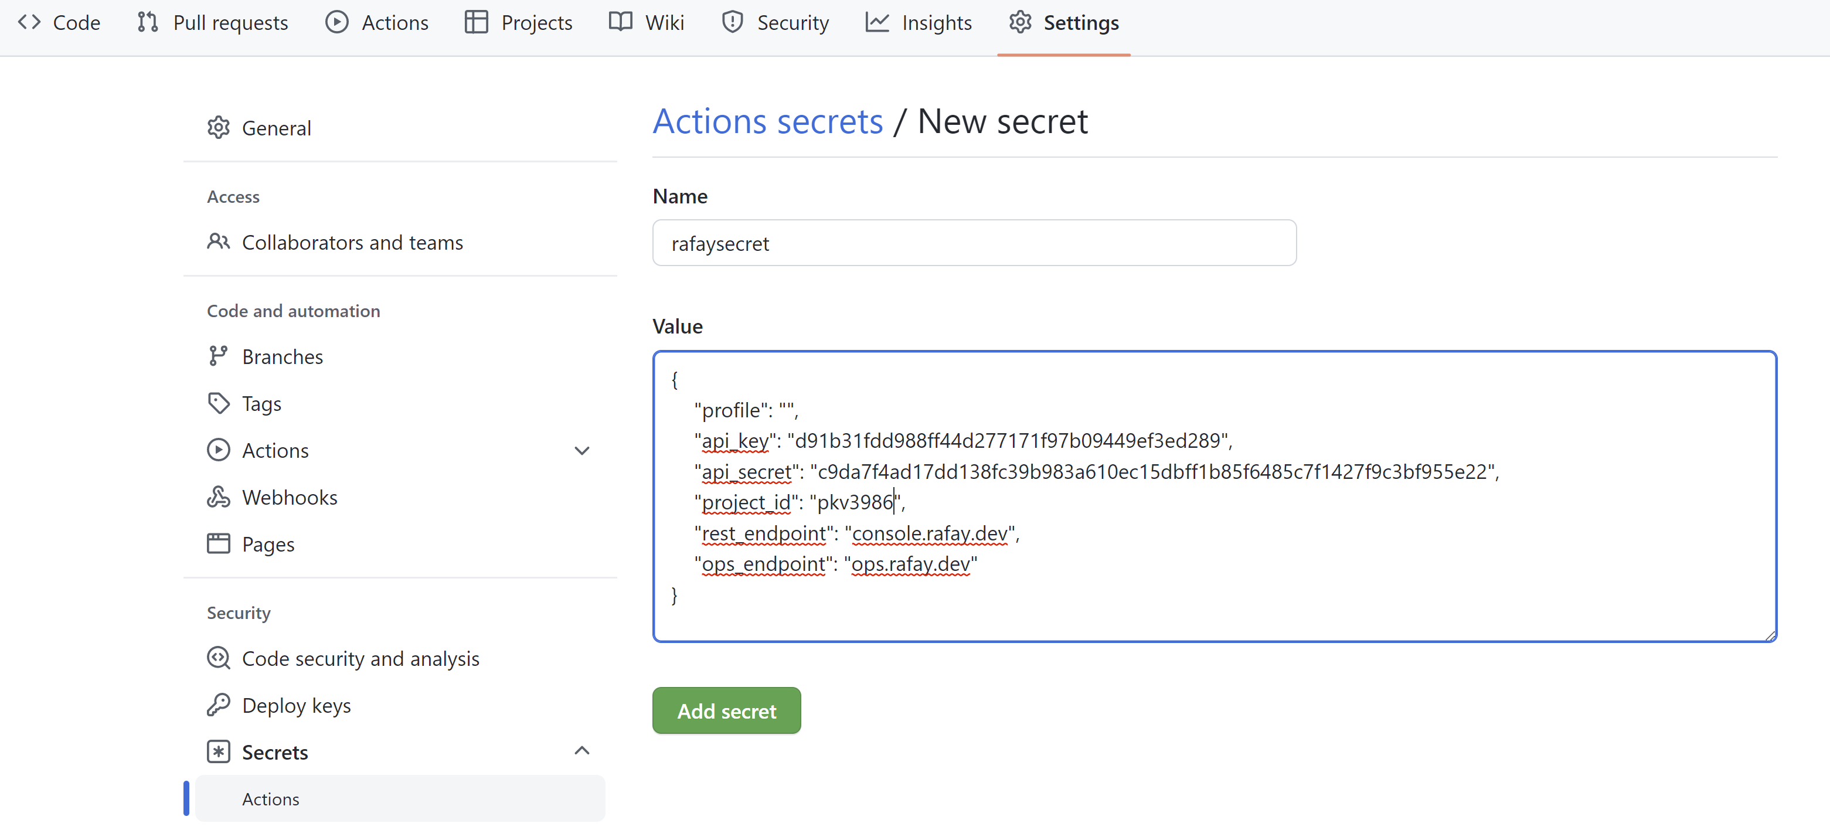This screenshot has width=1830, height=830.
Task: Collapse the Secrets section chevron
Action: [582, 751]
